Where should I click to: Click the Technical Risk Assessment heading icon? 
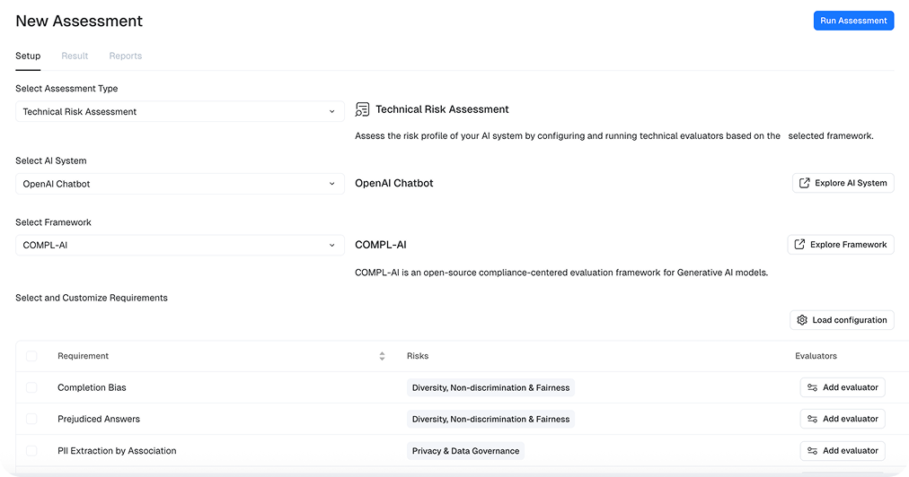click(x=363, y=109)
